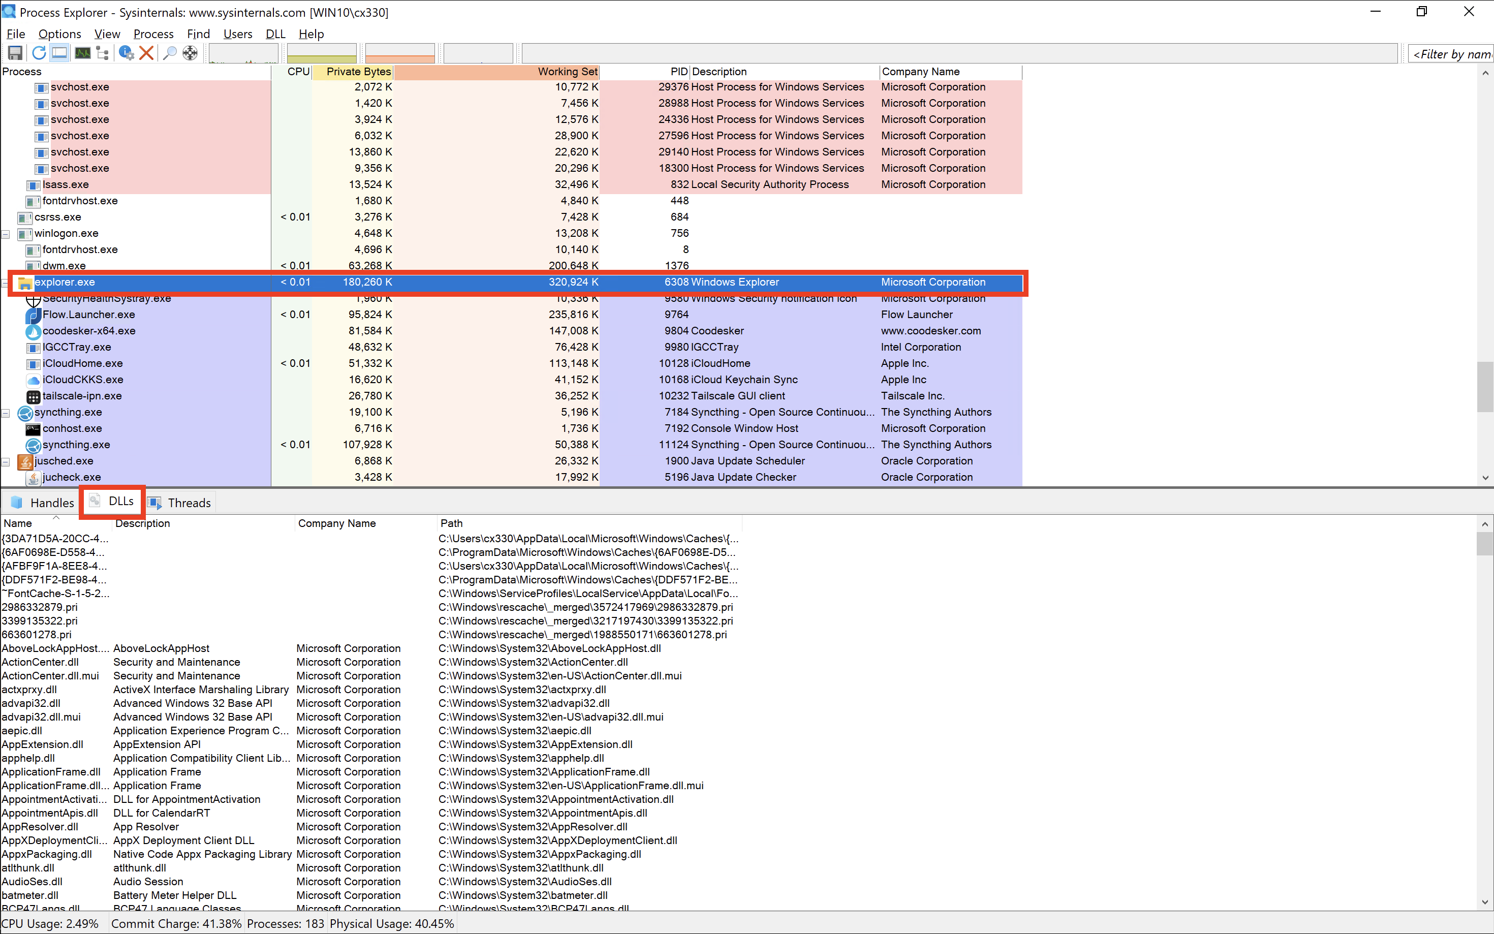Collapse the parent syncthing.exe tree node
Screen dimensions: 1494x934
click(x=6, y=413)
